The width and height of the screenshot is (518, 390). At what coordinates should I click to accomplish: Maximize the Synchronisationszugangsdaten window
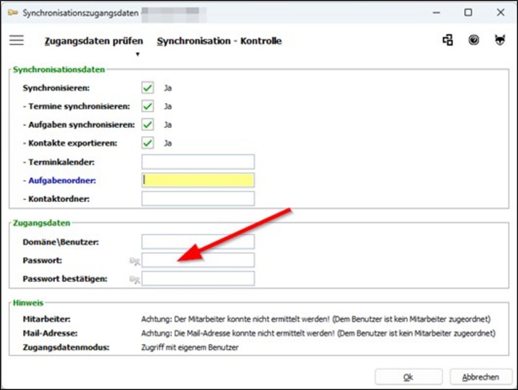468,13
